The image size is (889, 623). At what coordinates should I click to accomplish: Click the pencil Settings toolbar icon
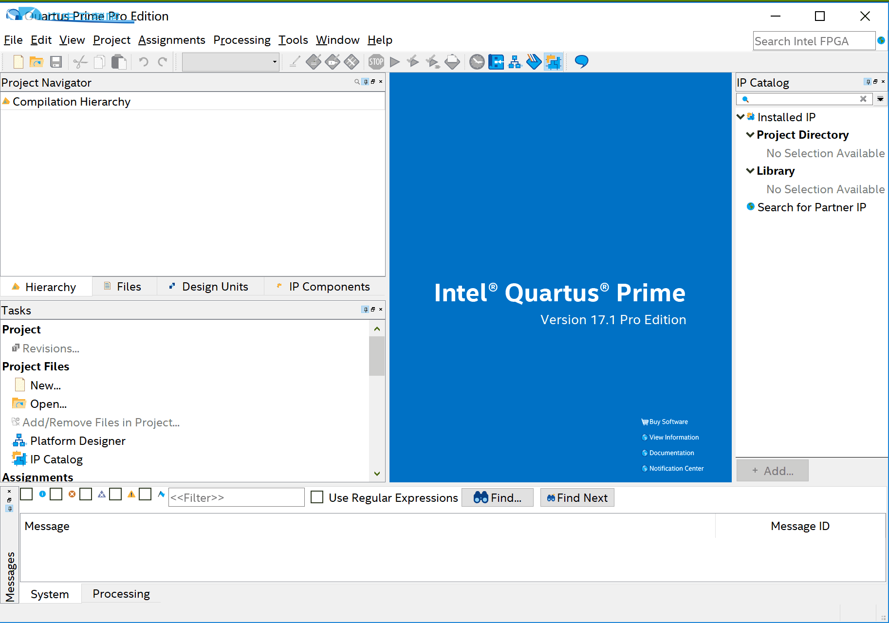(x=295, y=62)
